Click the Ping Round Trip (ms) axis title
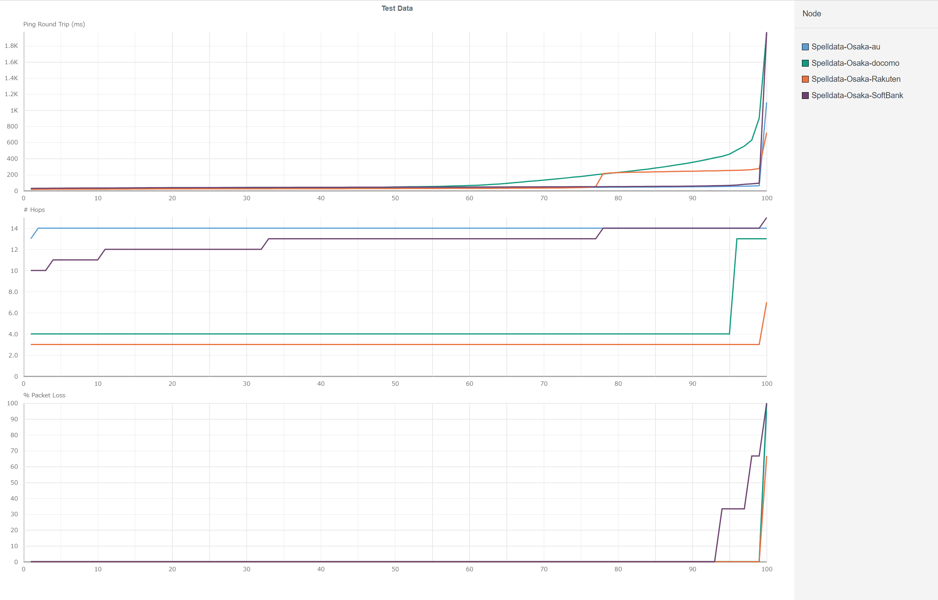This screenshot has width=938, height=600. point(54,24)
